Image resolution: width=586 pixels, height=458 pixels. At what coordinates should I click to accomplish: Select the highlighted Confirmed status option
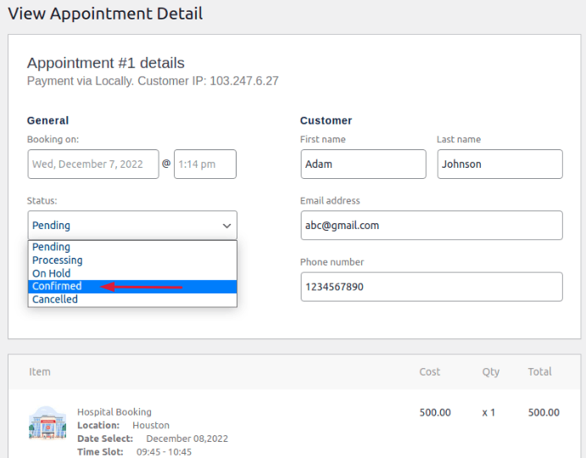(57, 287)
